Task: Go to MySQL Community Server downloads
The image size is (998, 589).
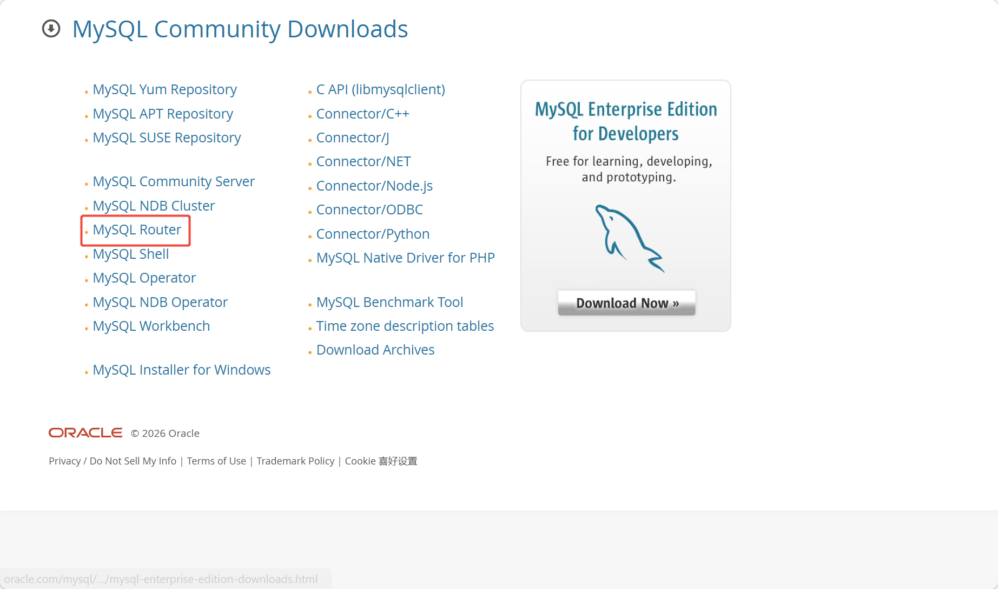Action: click(174, 181)
